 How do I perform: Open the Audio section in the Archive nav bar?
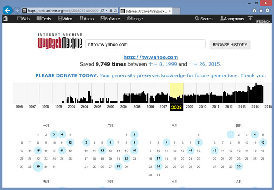click(x=87, y=19)
